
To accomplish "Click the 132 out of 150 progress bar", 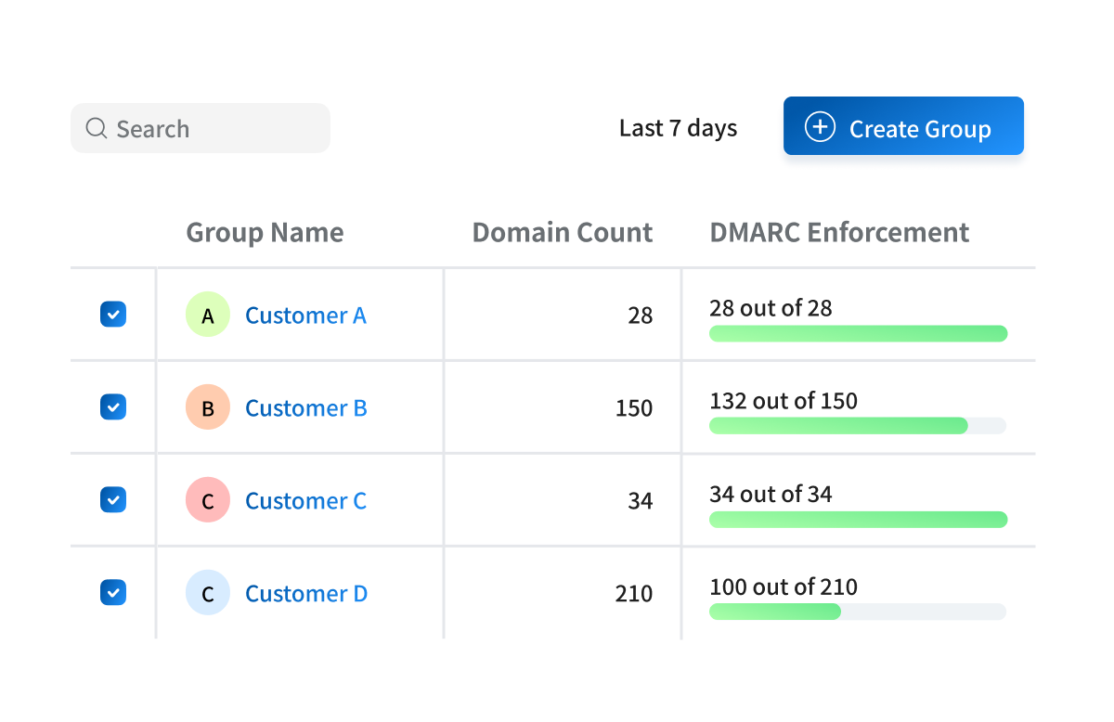I will coord(857,426).
